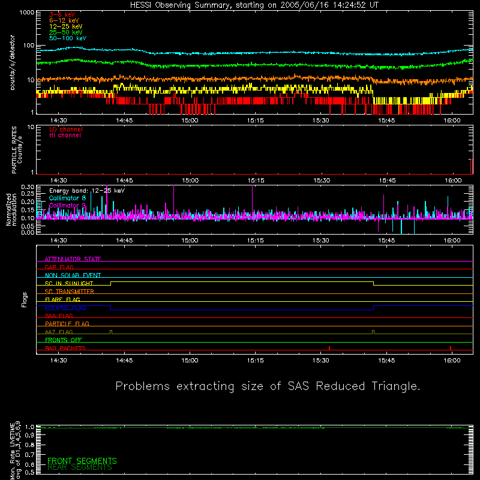Click the AAZ FLAG pulse near 14:42
This screenshot has height=480, width=480.
tap(111, 332)
